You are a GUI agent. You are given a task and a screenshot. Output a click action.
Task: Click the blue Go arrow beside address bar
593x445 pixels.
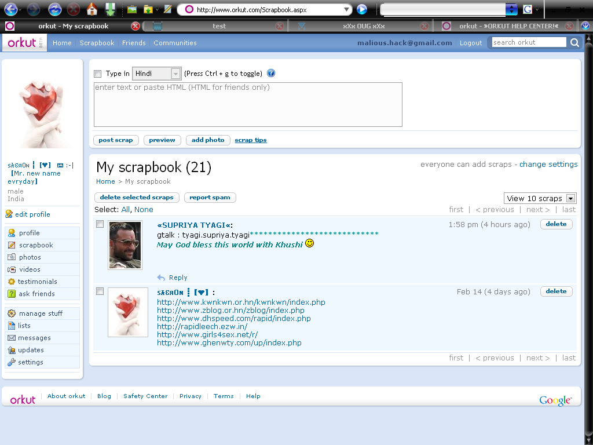[x=362, y=9]
